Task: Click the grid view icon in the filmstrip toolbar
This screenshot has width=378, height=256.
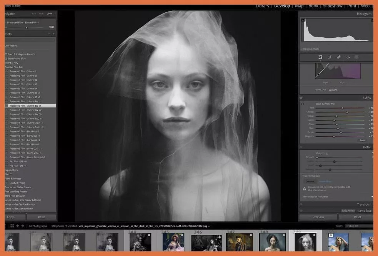Action: [12, 226]
